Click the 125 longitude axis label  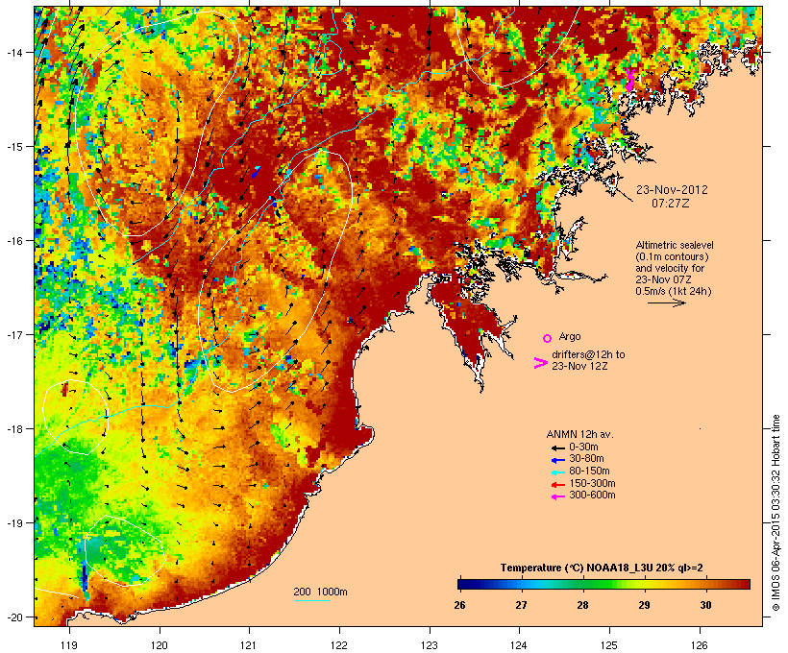pos(609,645)
